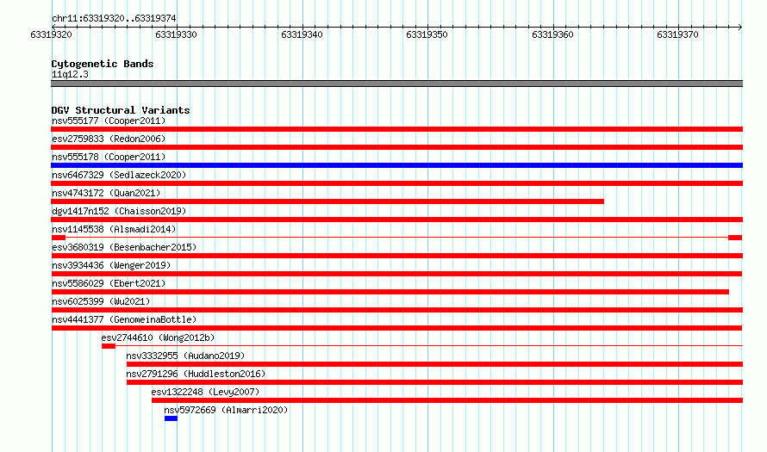The width and height of the screenshot is (767, 452).
Task: Click the nsv5586029 (Ebert2021) label
Action: coord(109,283)
